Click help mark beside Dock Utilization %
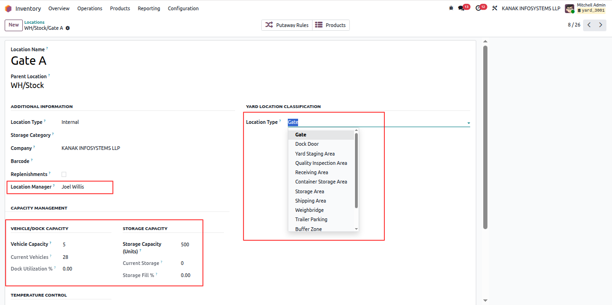 tap(55, 268)
